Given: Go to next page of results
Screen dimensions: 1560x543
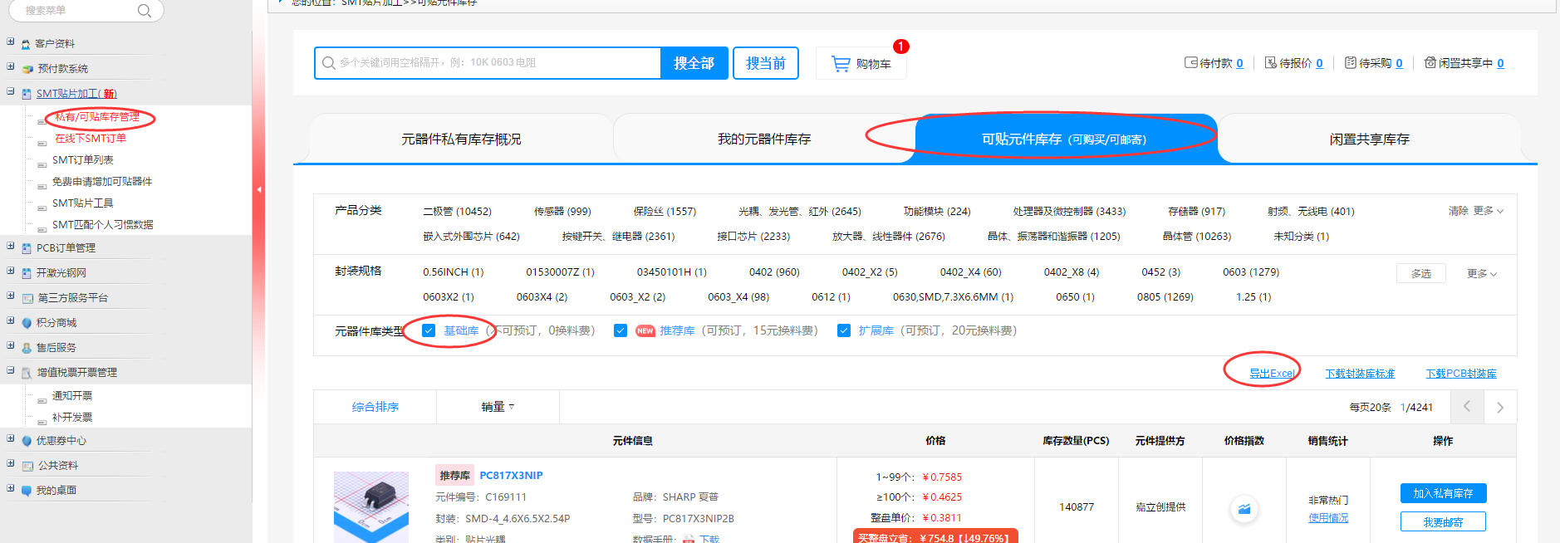Looking at the screenshot, I should click(1499, 407).
